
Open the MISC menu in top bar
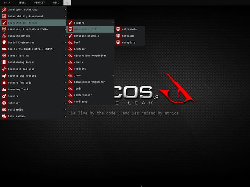(x=56, y=3)
